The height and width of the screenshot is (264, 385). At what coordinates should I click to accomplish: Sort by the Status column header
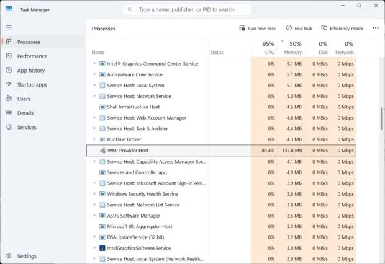[229, 47]
